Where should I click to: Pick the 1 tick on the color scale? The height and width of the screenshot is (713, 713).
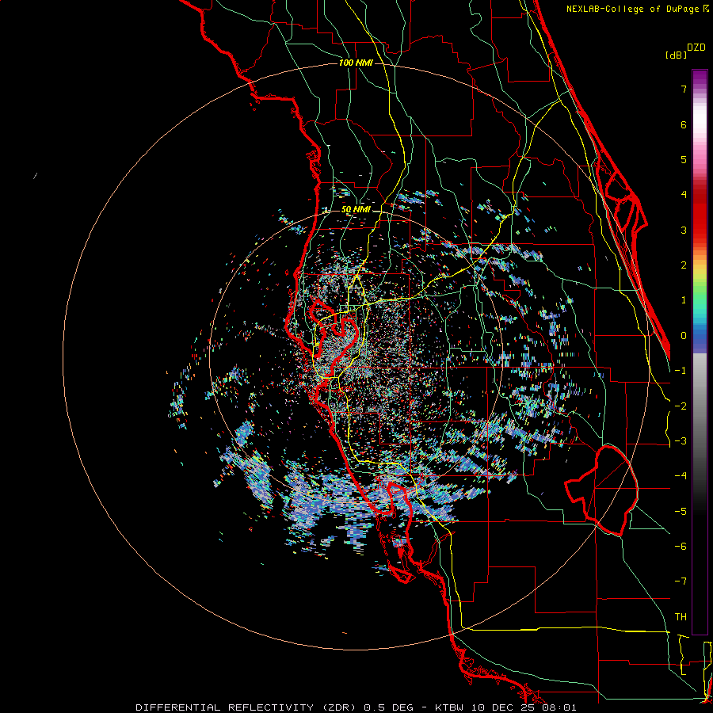click(x=684, y=300)
